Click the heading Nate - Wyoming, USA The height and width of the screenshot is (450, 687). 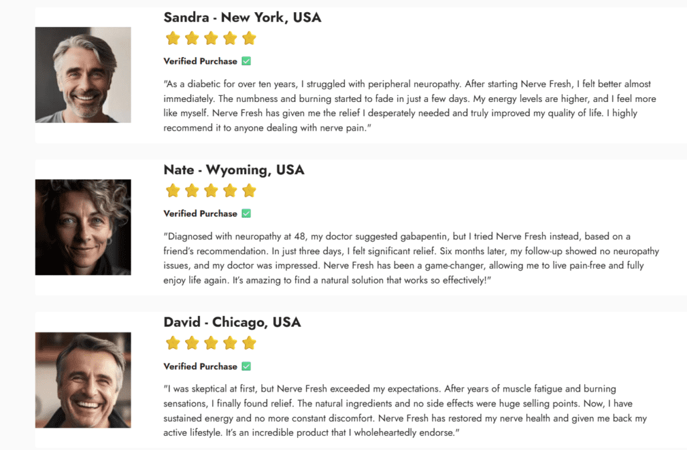point(234,170)
